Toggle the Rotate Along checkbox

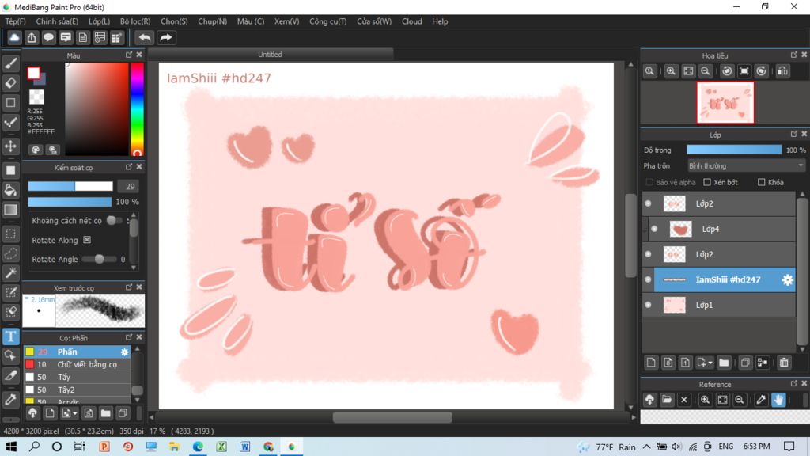click(x=87, y=240)
